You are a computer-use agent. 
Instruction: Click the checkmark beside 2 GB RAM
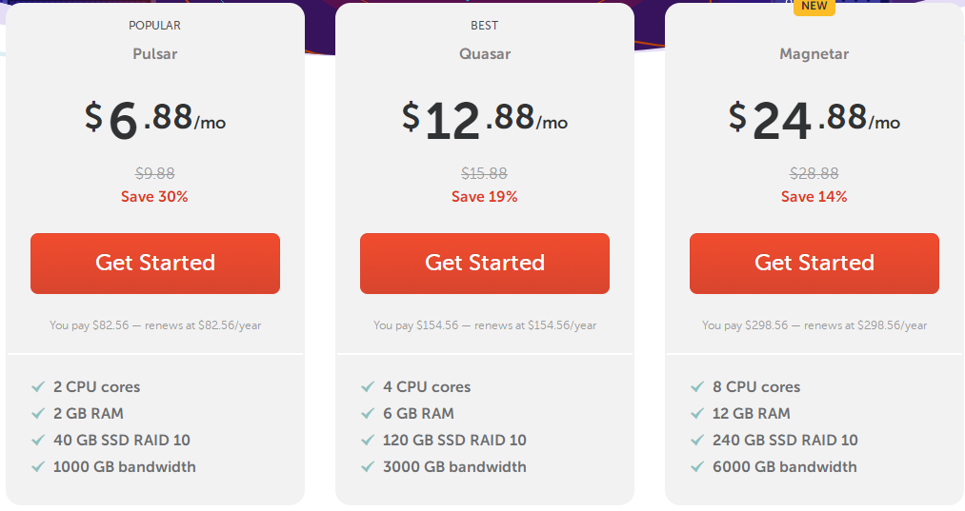[x=38, y=413]
